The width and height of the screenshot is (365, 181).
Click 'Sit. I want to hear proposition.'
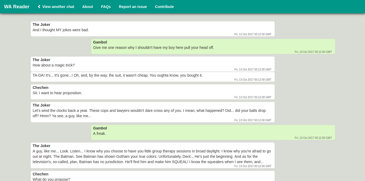click(153, 92)
